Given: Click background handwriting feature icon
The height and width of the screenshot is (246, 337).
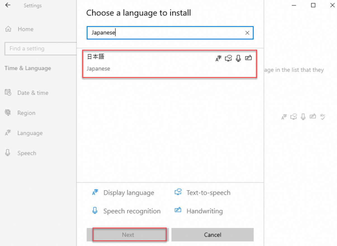Looking at the screenshot, I should tap(313, 116).
